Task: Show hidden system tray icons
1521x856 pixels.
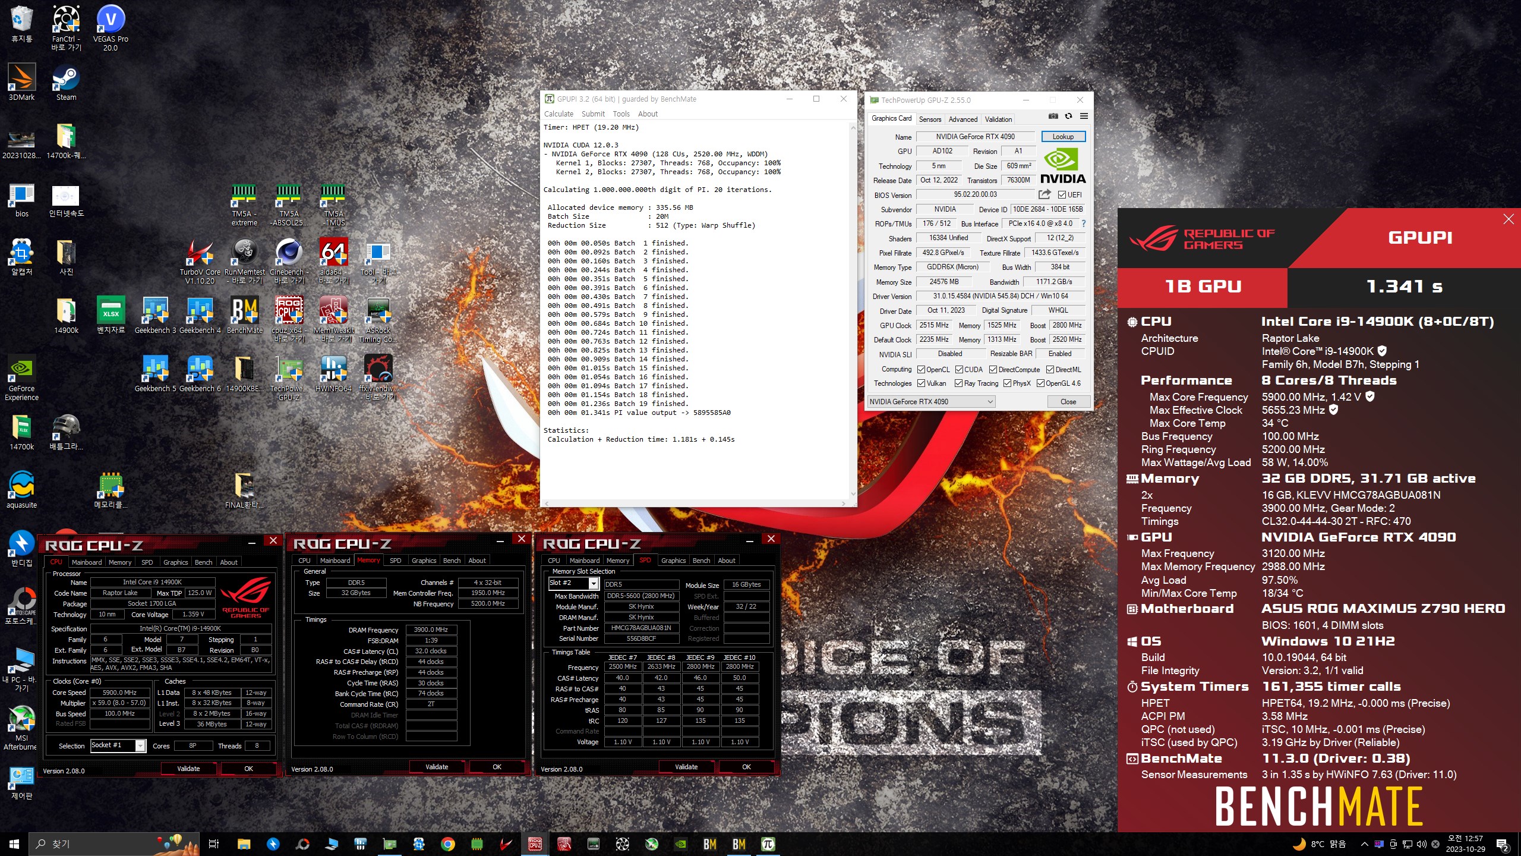Action: 1365,844
